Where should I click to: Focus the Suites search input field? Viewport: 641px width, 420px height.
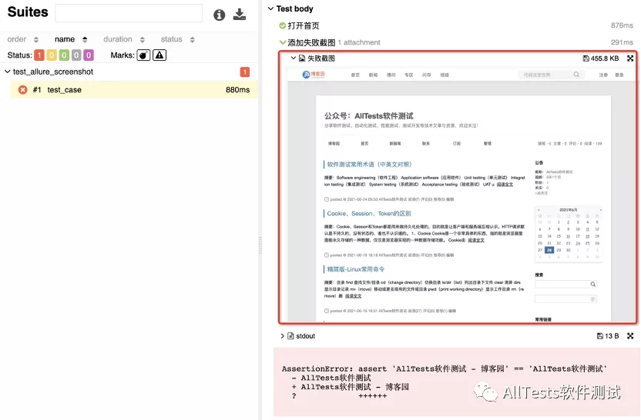coord(129,13)
